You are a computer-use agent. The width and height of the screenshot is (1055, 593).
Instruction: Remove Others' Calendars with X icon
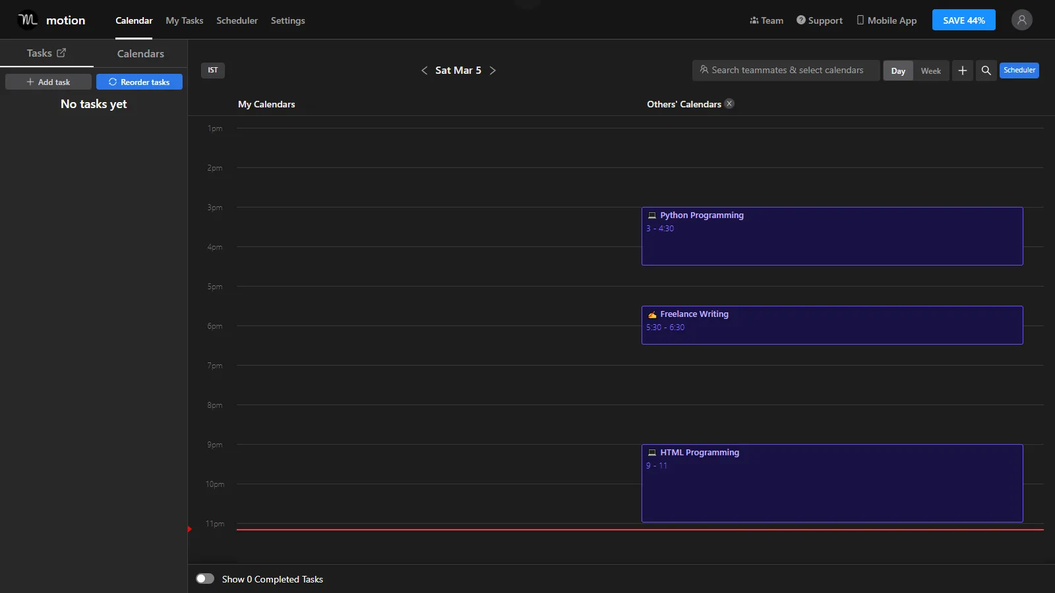[x=729, y=103]
